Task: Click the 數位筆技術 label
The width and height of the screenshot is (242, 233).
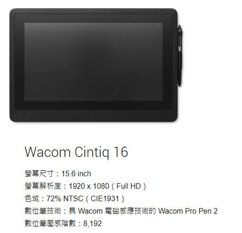Action: pos(43,211)
